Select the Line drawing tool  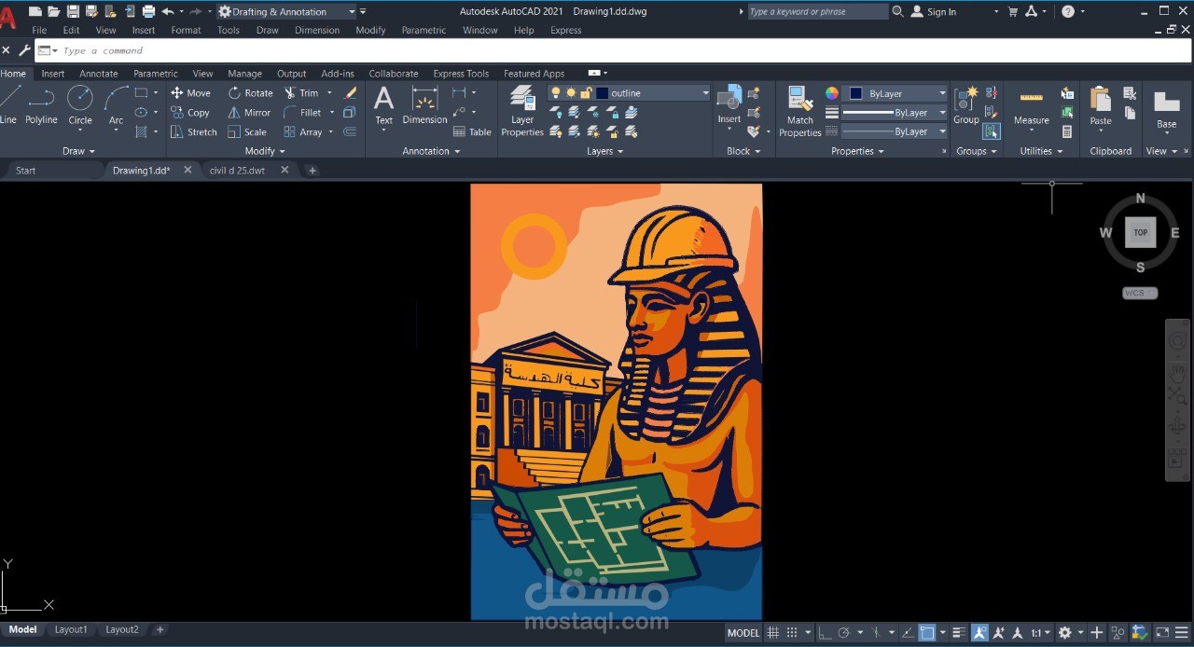(x=7, y=104)
